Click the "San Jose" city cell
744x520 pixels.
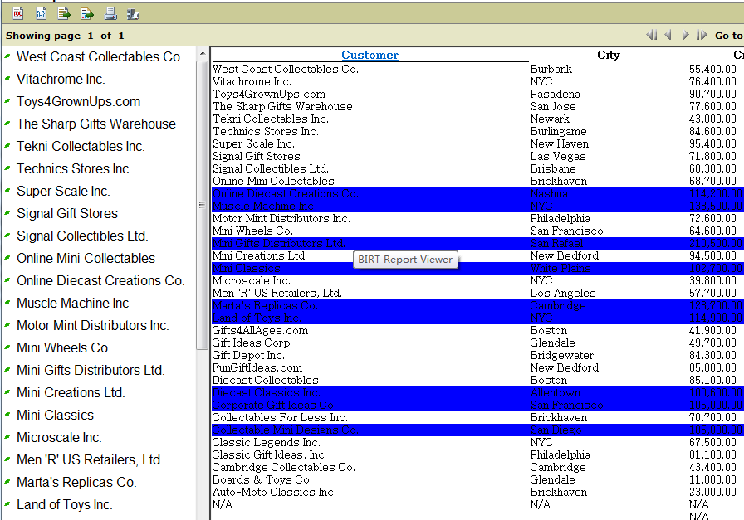553,107
